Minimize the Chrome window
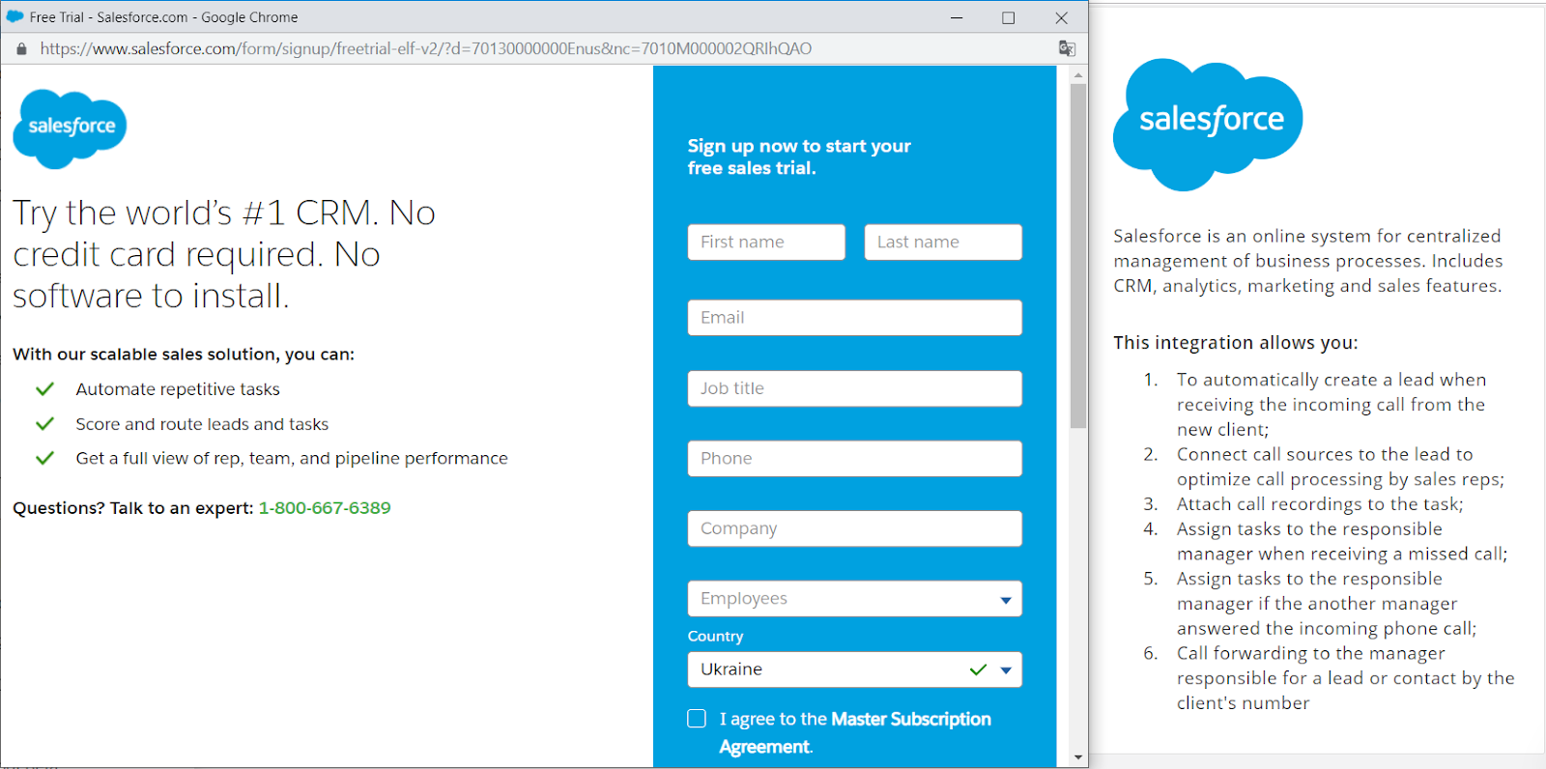This screenshot has height=769, width=1546. coord(957,17)
